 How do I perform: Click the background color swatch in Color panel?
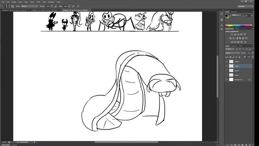tap(228, 17)
